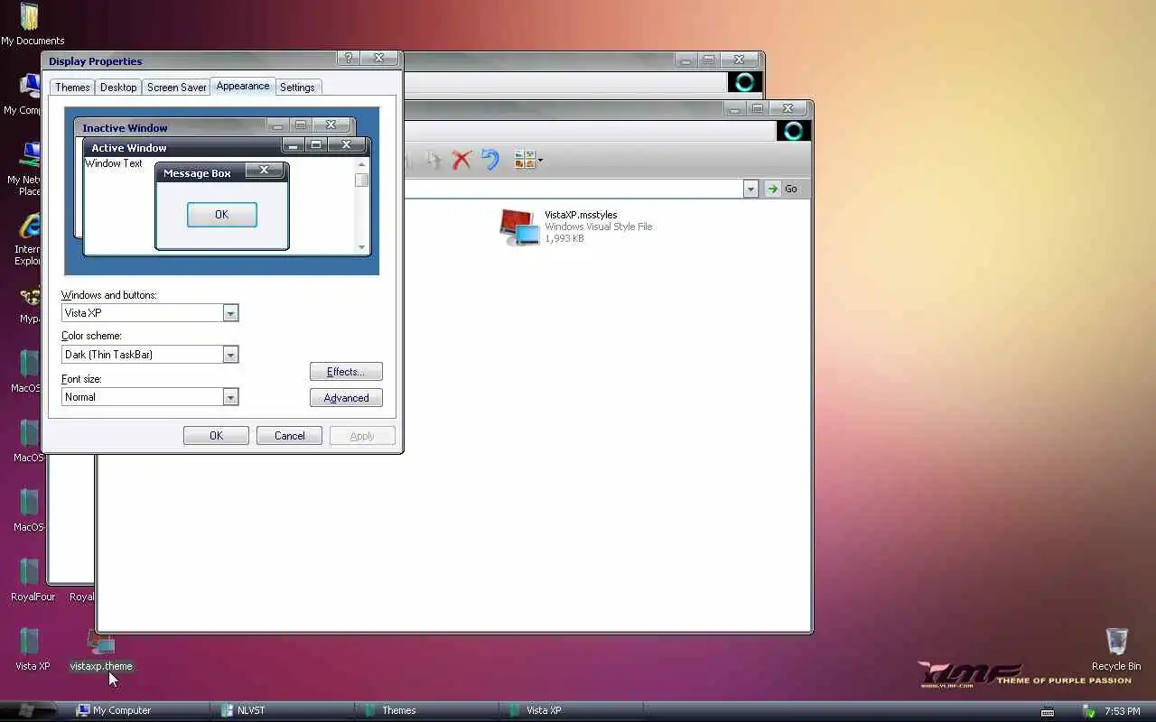
Task: Click the OK button in preview Message Box
Action: pos(222,215)
